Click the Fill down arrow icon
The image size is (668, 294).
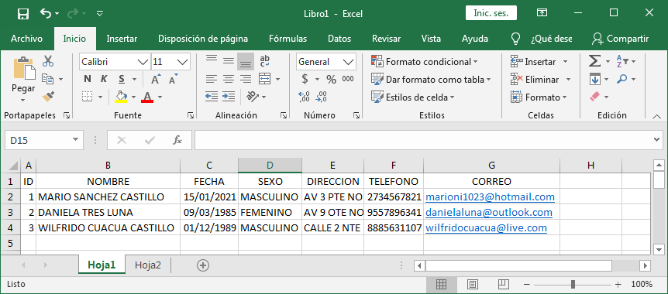point(594,79)
